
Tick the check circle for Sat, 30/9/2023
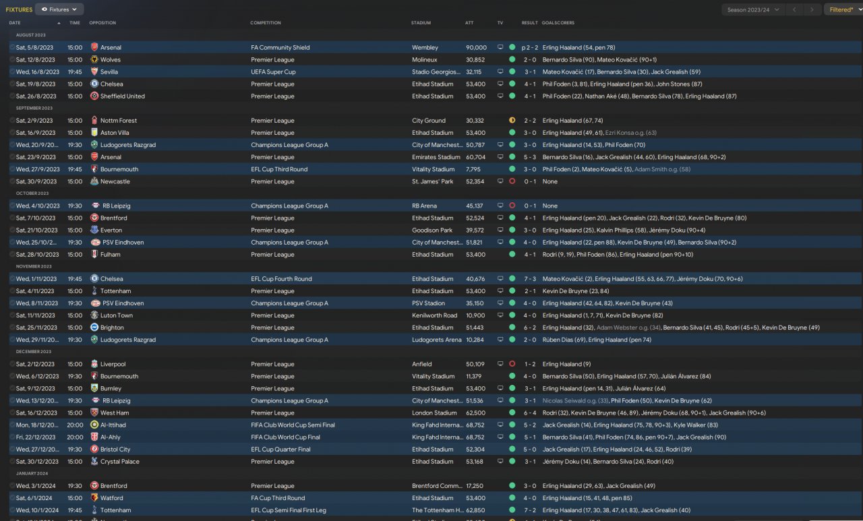click(x=12, y=182)
